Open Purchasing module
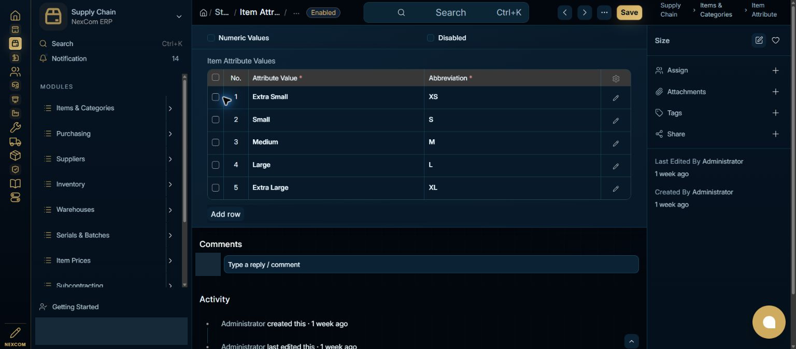 (73, 134)
